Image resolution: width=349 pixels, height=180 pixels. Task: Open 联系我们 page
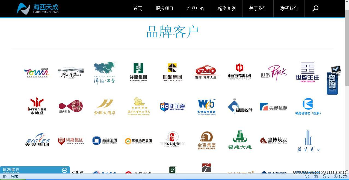(x=289, y=8)
